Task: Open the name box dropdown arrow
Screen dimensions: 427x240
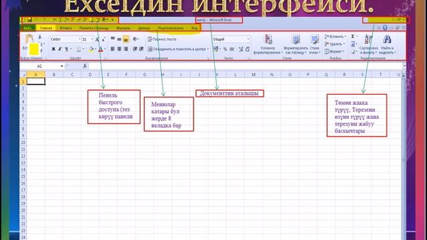Action: (x=62, y=66)
